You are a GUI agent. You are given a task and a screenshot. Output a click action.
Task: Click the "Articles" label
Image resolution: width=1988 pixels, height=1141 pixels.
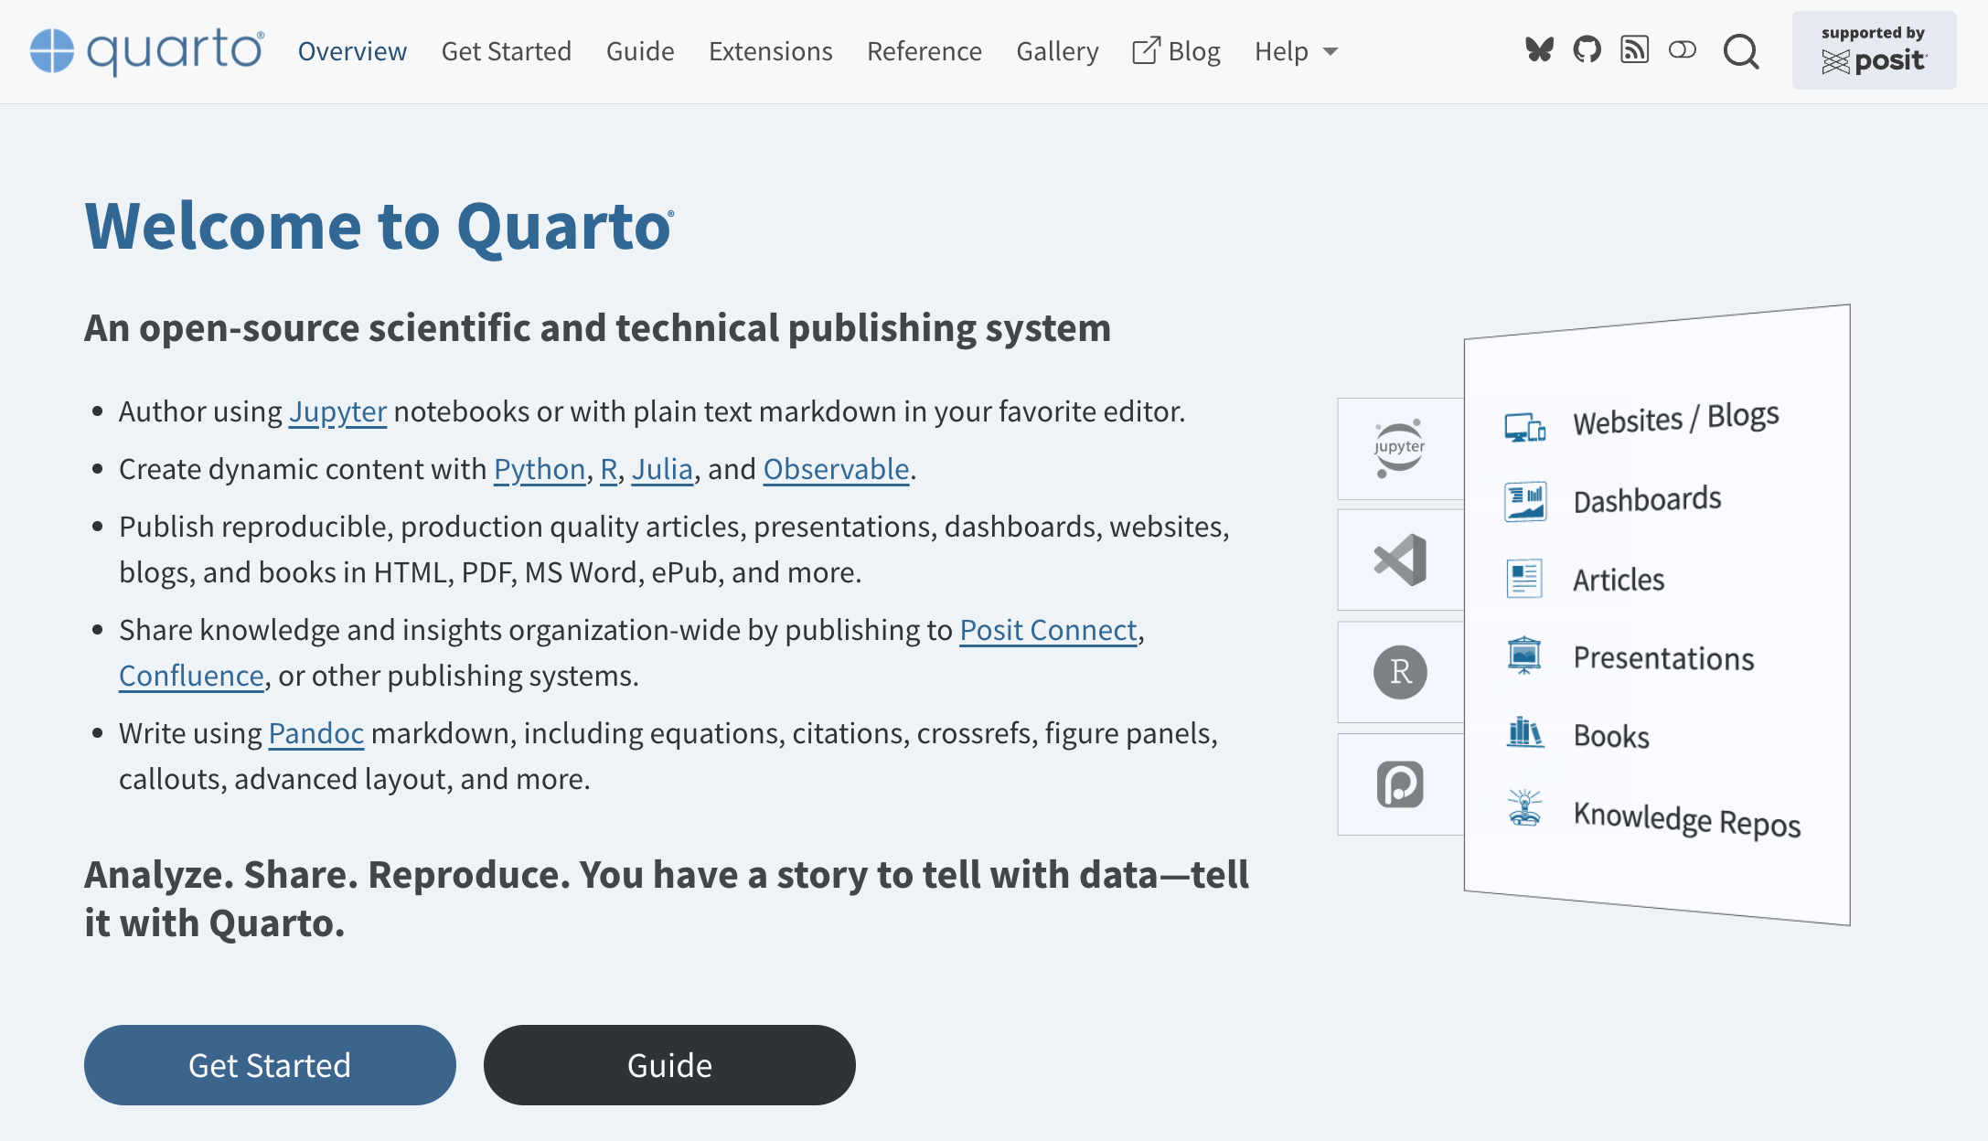point(1619,580)
